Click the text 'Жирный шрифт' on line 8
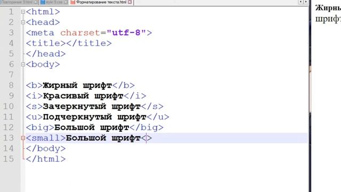The height and width of the screenshot is (192, 341). click(x=77, y=85)
